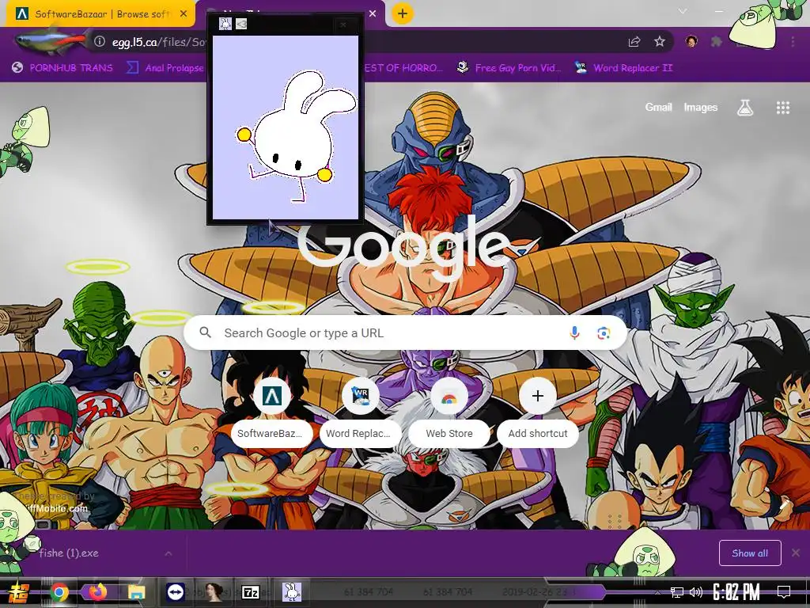810x608 pixels.
Task: Open 7-Zip from the taskbar
Action: (x=251, y=592)
